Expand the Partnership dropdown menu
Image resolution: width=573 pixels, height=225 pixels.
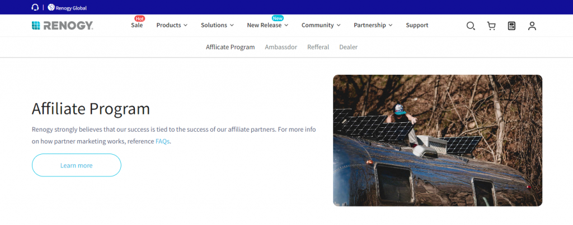point(373,25)
